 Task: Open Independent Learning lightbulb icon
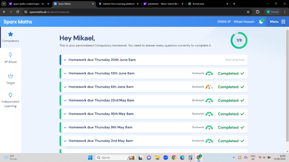click(x=10, y=95)
